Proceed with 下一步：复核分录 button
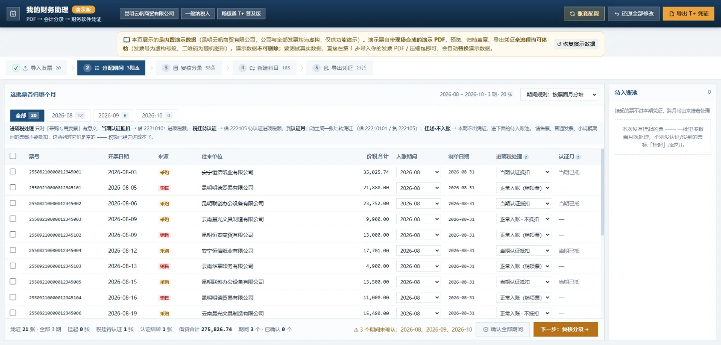The image size is (721, 345). pos(565,330)
